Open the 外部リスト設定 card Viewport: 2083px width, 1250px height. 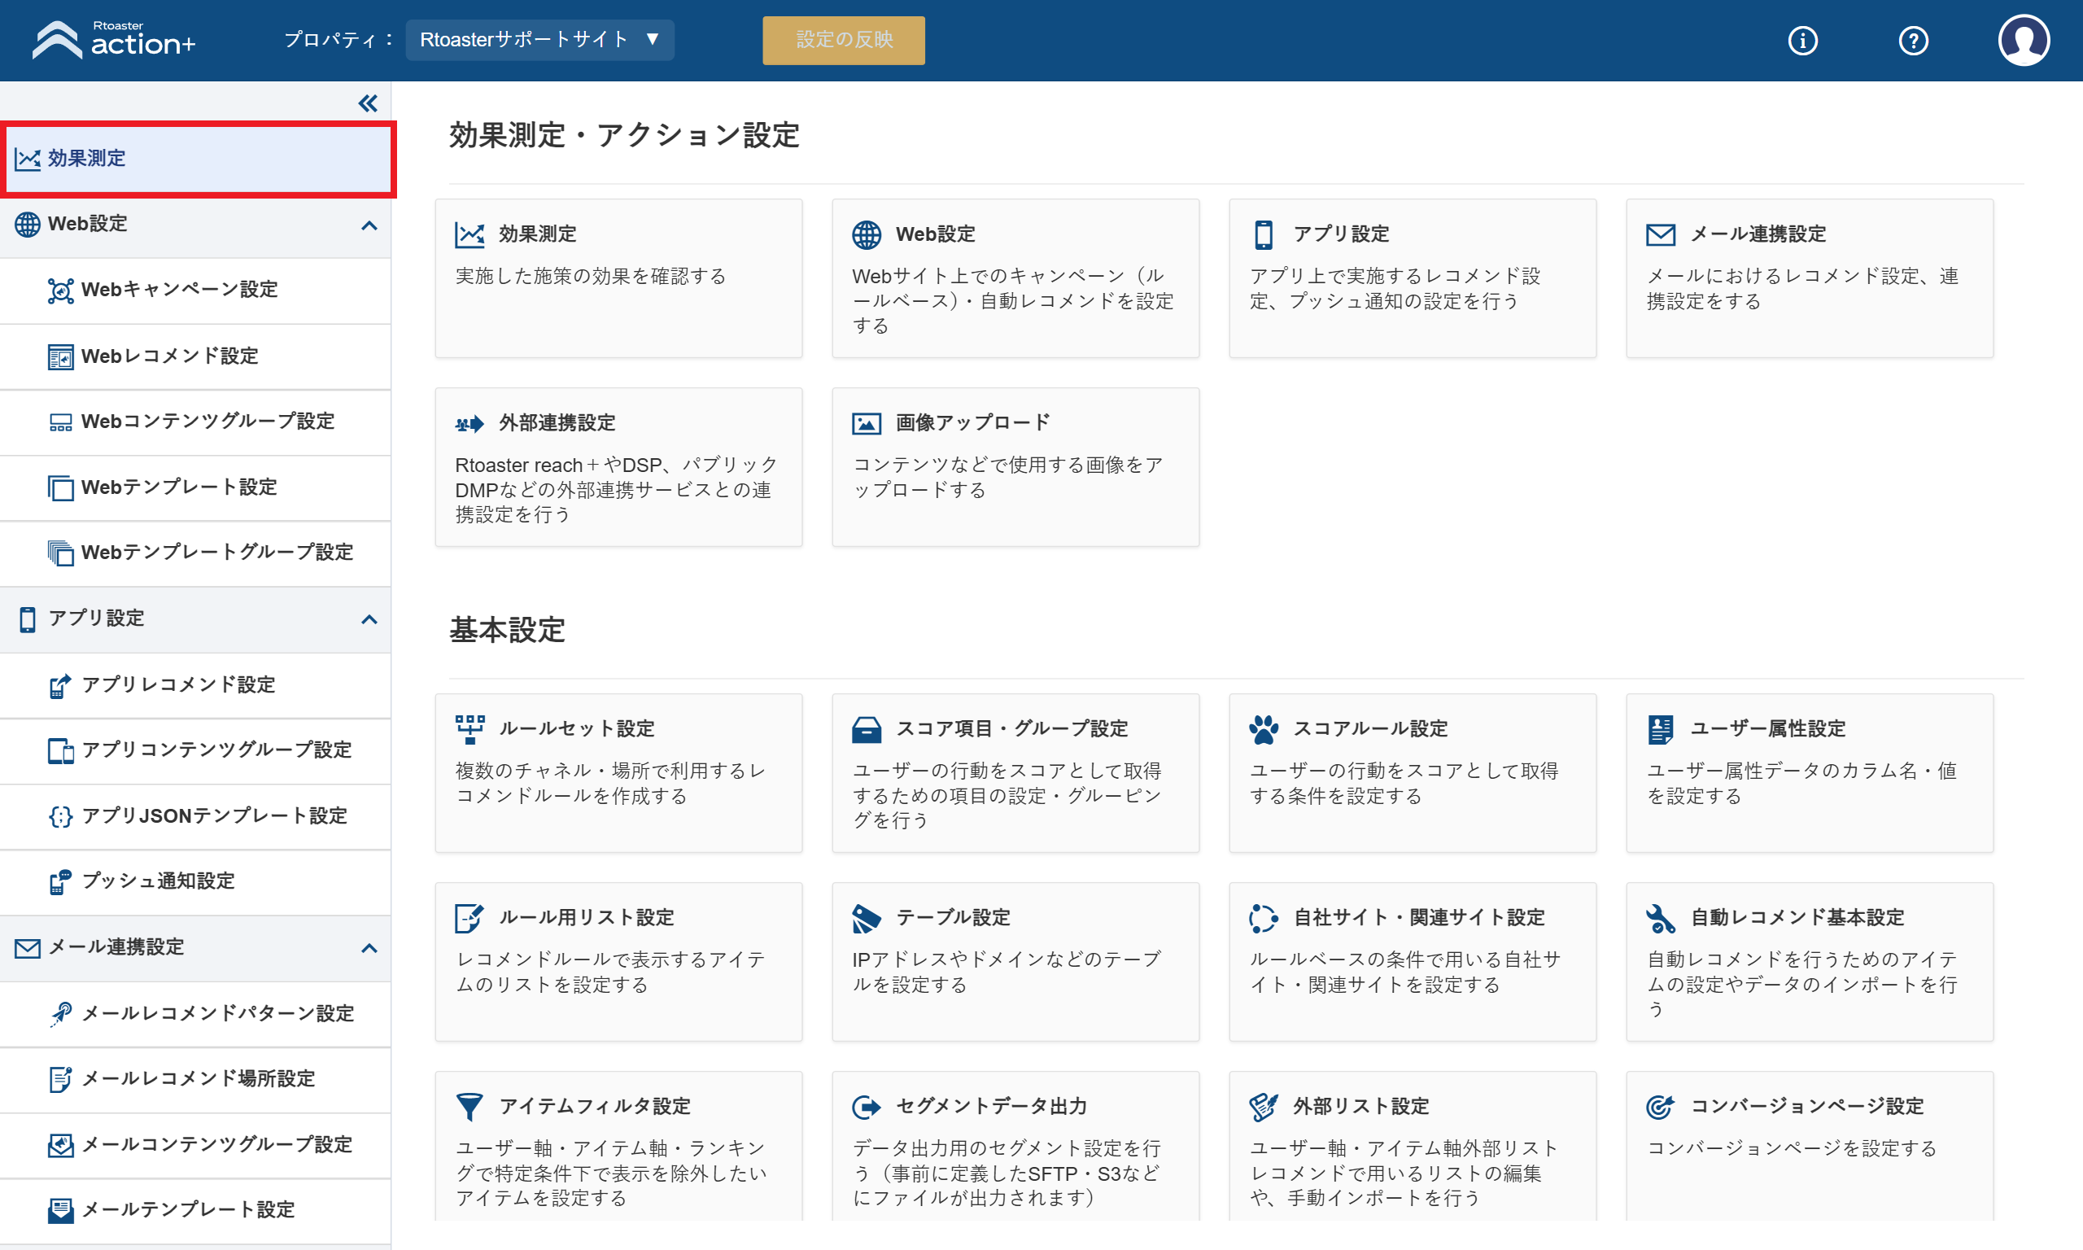(1412, 1147)
